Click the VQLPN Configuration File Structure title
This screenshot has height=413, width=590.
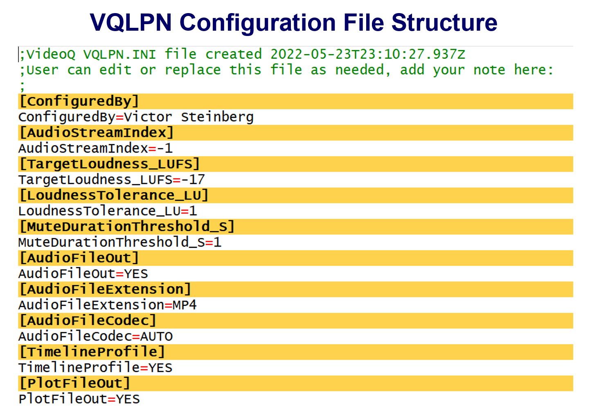tap(293, 22)
